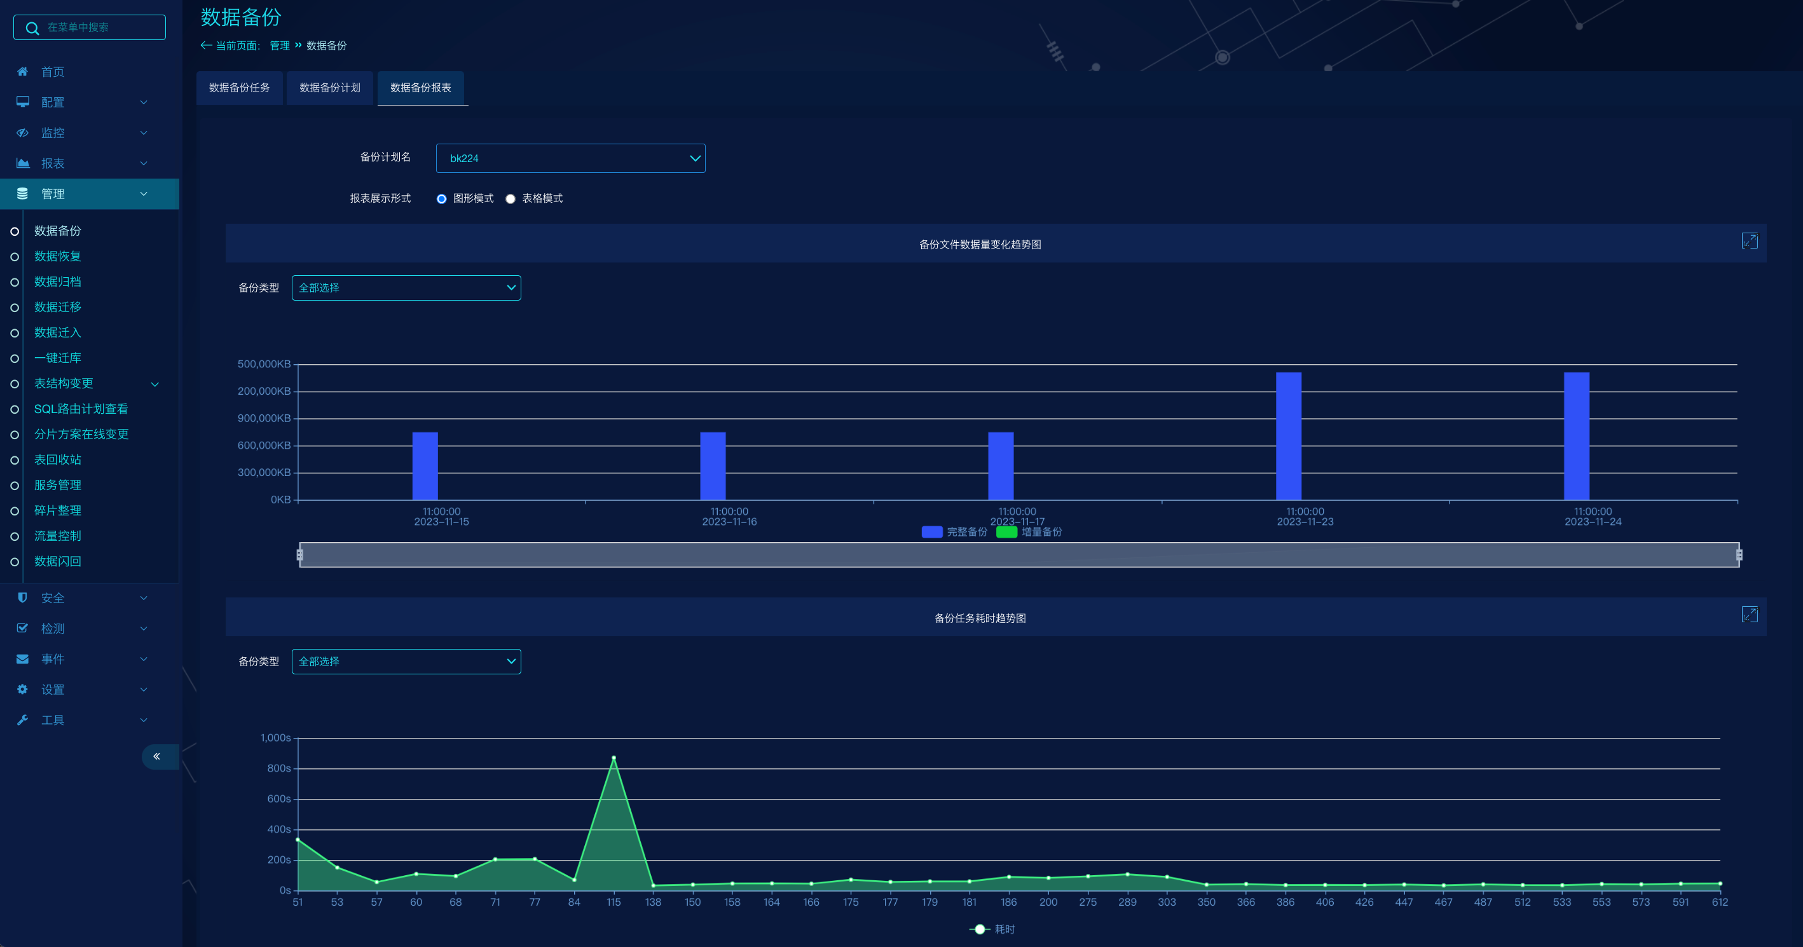Click the chart zoom range slider bar
The width and height of the screenshot is (1803, 947).
(1018, 555)
